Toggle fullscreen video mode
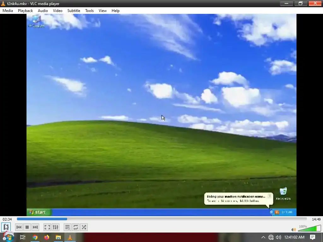The image size is (323, 242). pyautogui.click(x=47, y=227)
